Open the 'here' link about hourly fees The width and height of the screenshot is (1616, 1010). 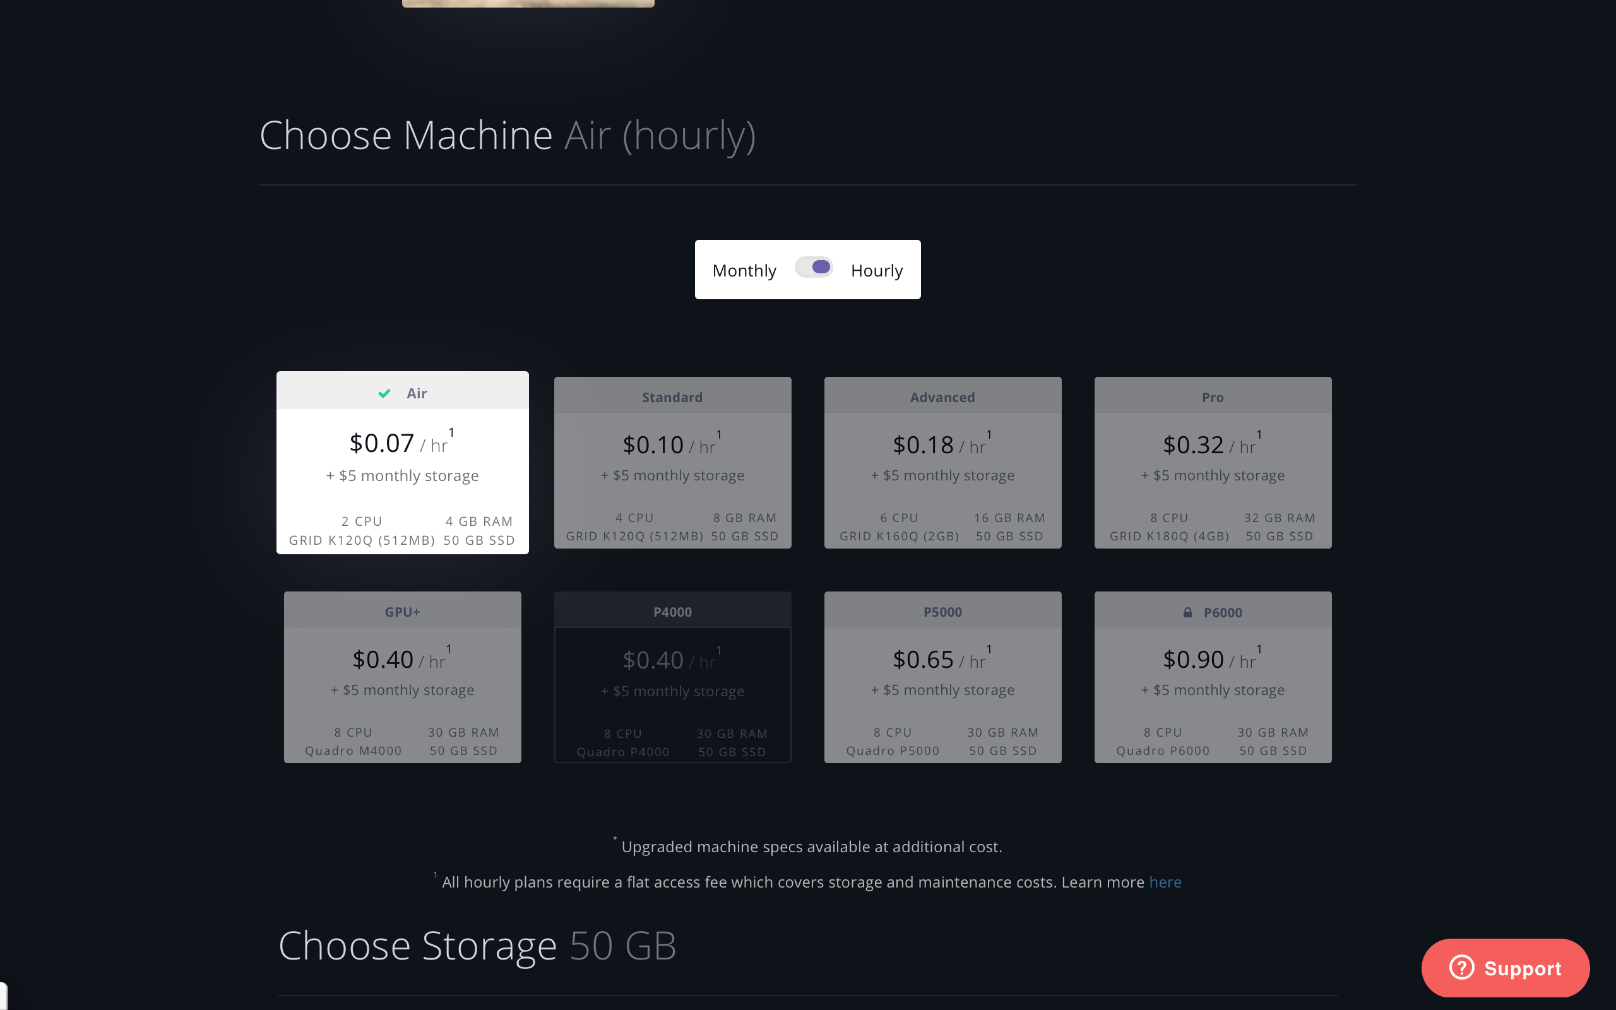1165,882
